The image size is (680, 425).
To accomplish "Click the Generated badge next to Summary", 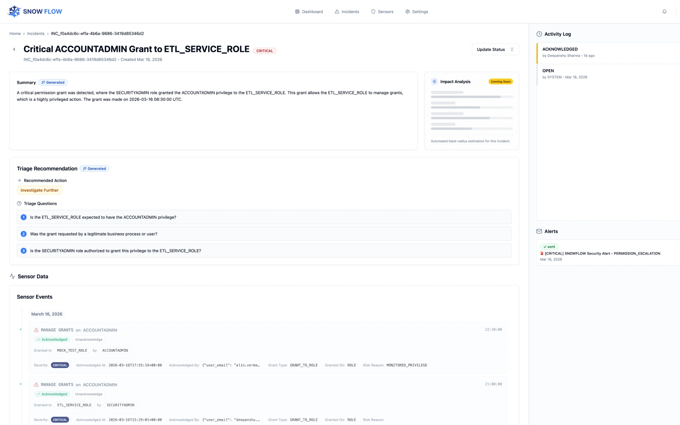I will (53, 82).
